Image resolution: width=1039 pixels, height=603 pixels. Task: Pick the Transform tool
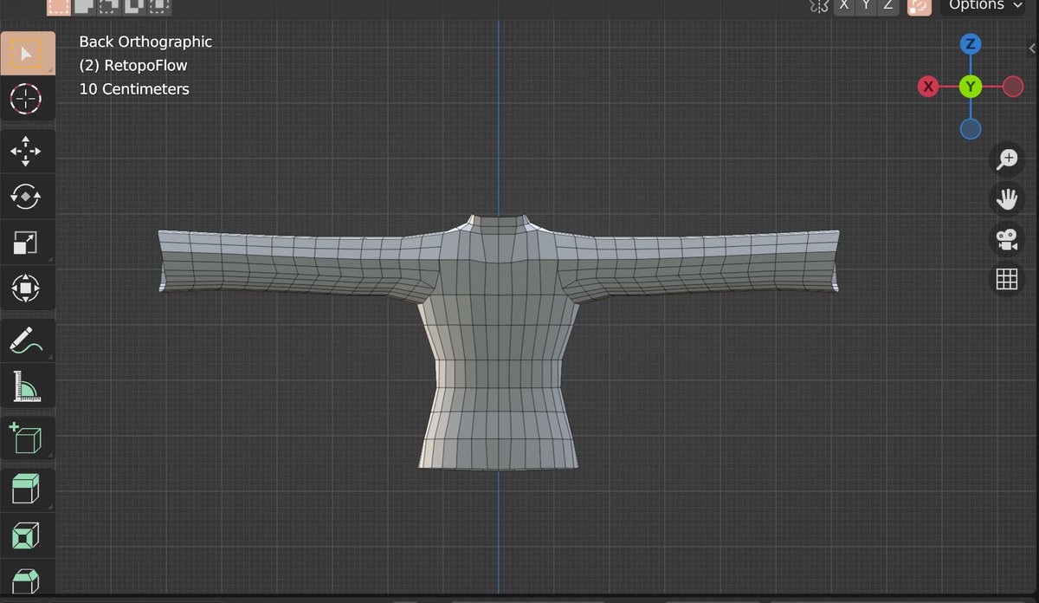tap(28, 287)
